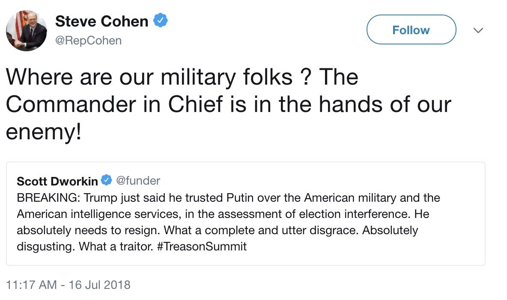Image resolution: width=507 pixels, height=300 pixels.
Task: Click the quoted tweet author line
Action: click(86, 181)
